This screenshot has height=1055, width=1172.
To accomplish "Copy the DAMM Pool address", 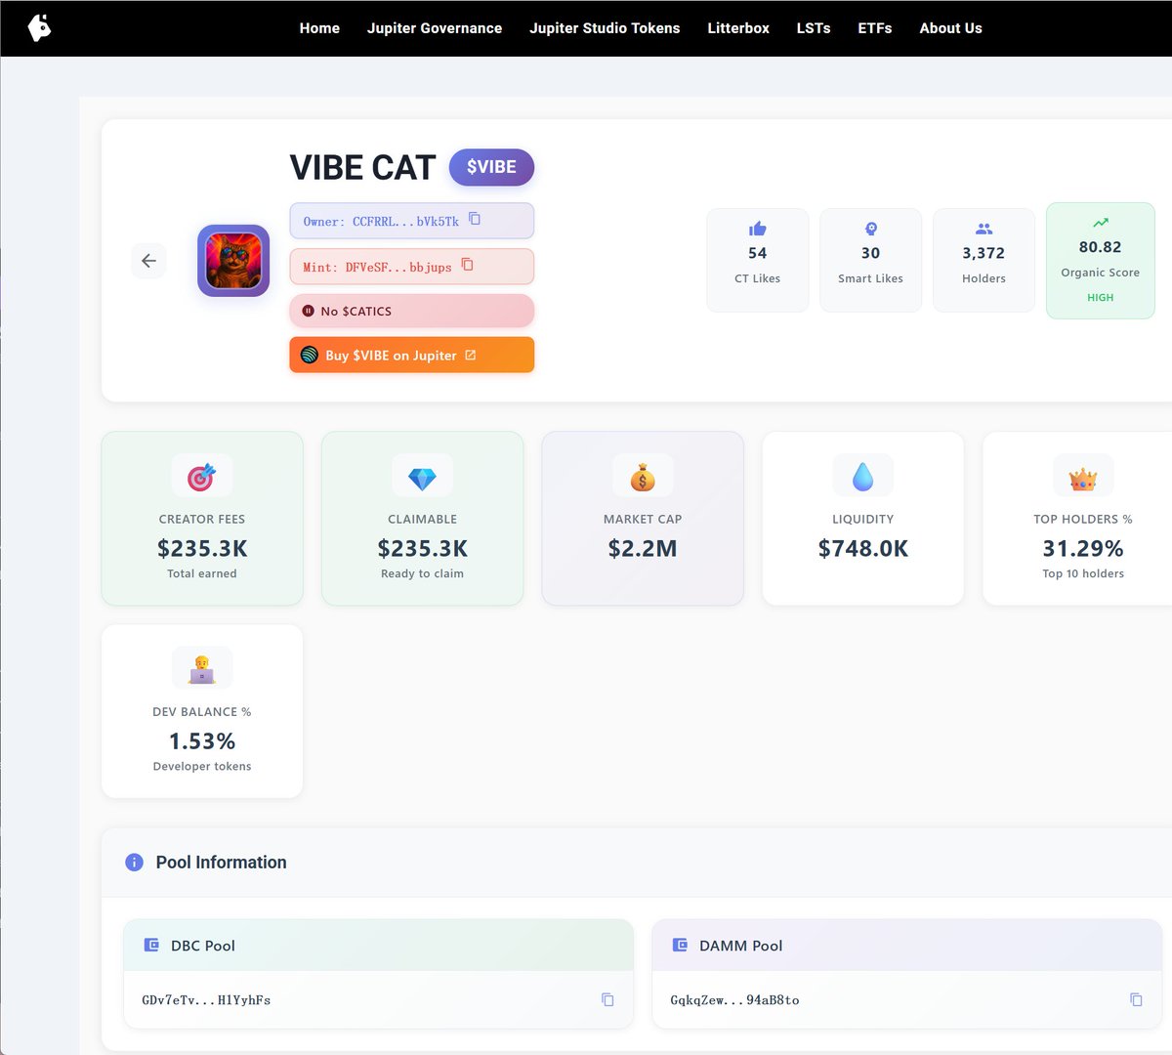I will point(1136,999).
